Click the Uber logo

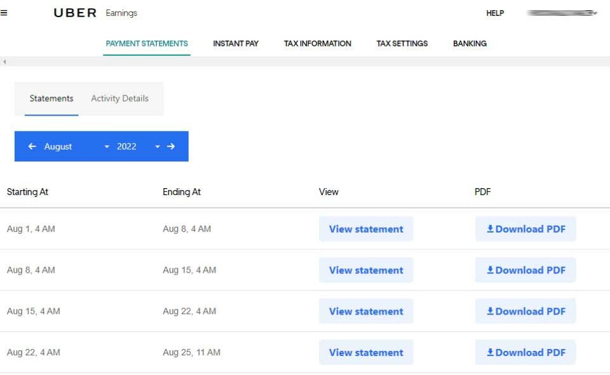pos(74,13)
